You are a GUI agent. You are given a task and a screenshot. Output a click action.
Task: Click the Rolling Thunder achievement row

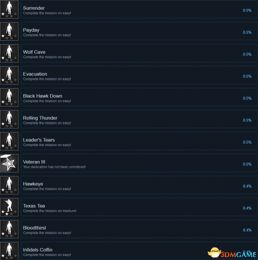pos(139,119)
